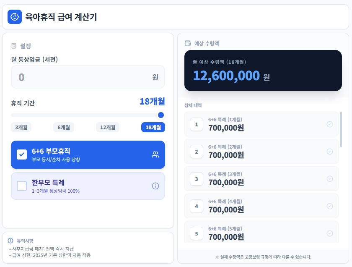Click the people icon on 6+6 부모휴직
Screen dimensions: 352x267
coord(155,154)
